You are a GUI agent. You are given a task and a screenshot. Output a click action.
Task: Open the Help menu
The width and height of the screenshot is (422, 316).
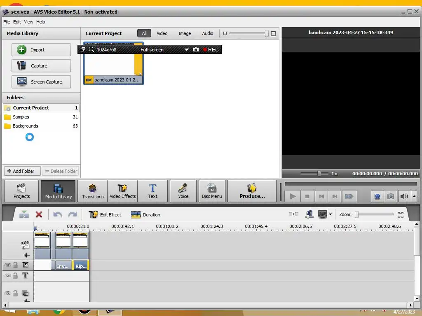(41, 22)
